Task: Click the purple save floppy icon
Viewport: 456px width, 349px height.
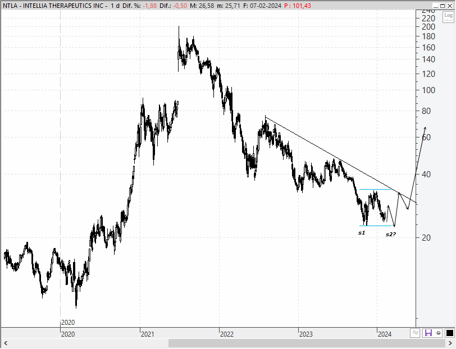Action: [x=428, y=333]
